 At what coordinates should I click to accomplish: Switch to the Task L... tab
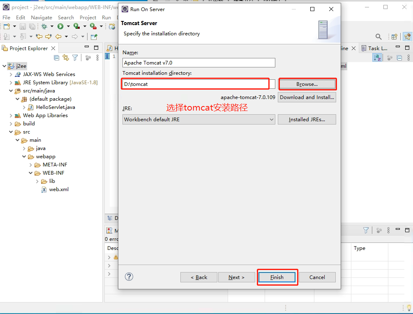click(x=375, y=48)
